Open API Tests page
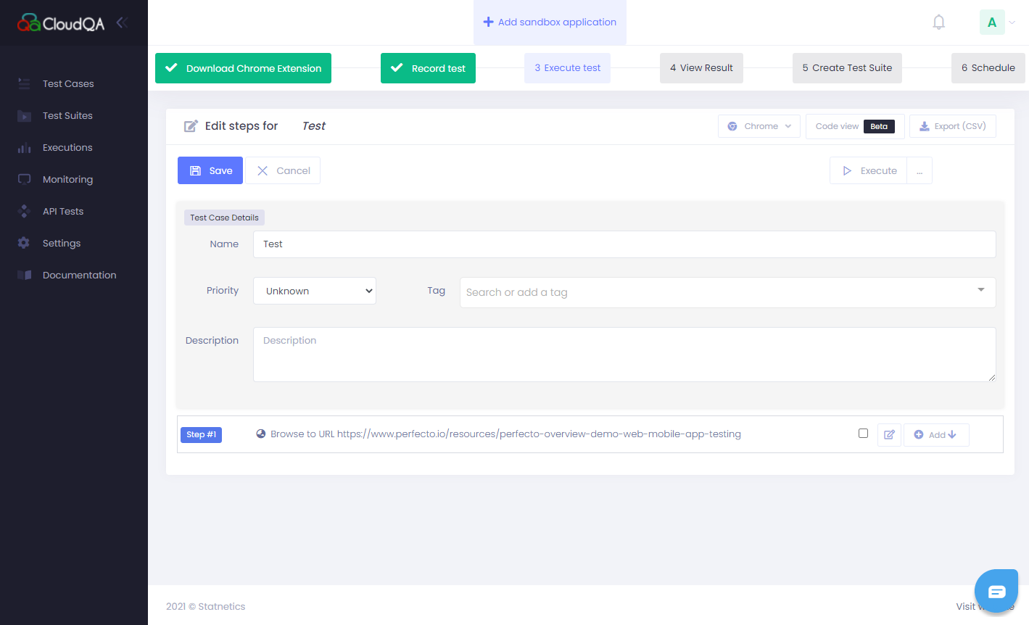 (63, 211)
